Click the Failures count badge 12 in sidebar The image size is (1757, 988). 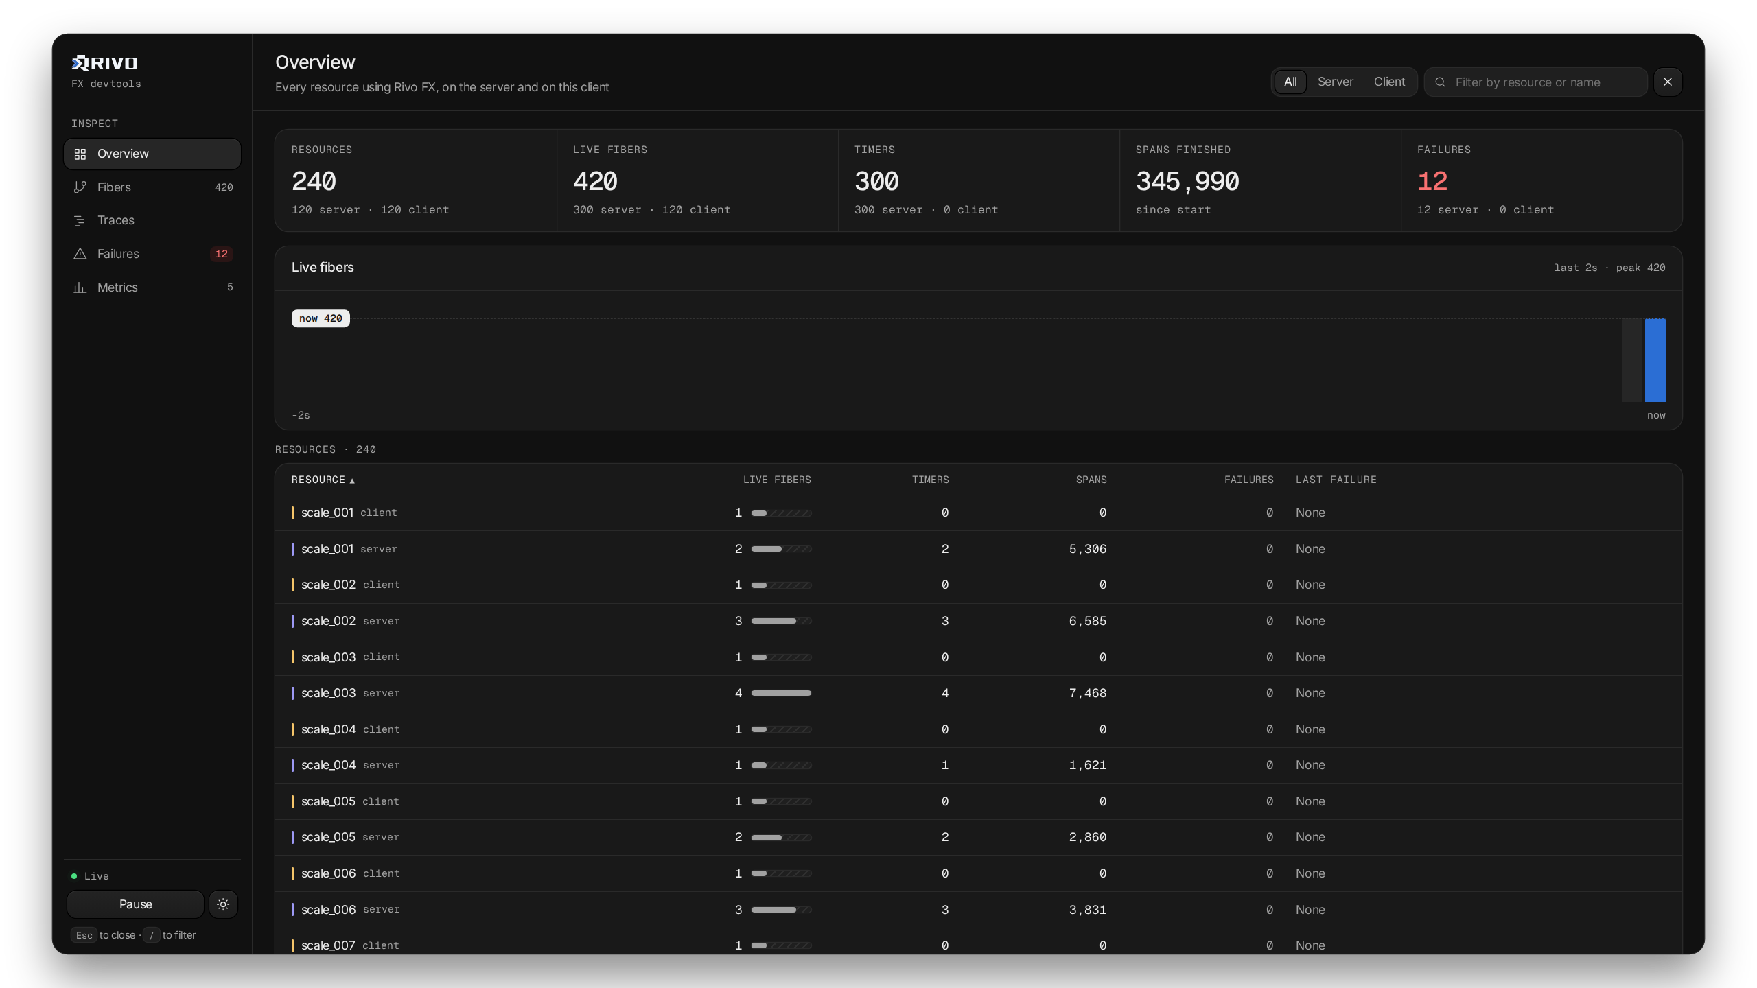point(221,254)
